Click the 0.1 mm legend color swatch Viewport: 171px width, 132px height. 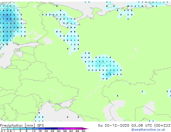pyautogui.click(x=5, y=128)
